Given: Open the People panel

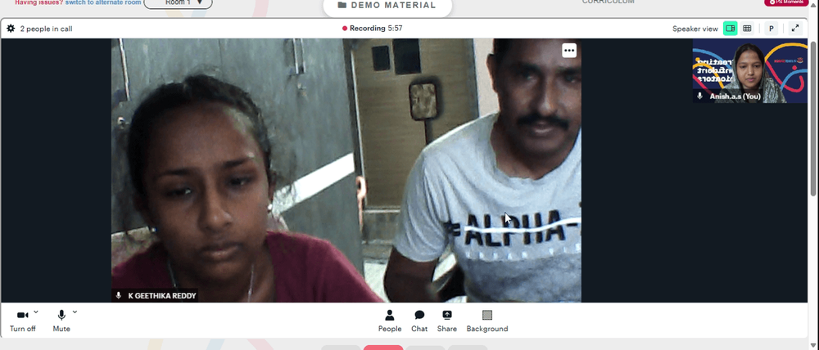Looking at the screenshot, I should [x=390, y=321].
